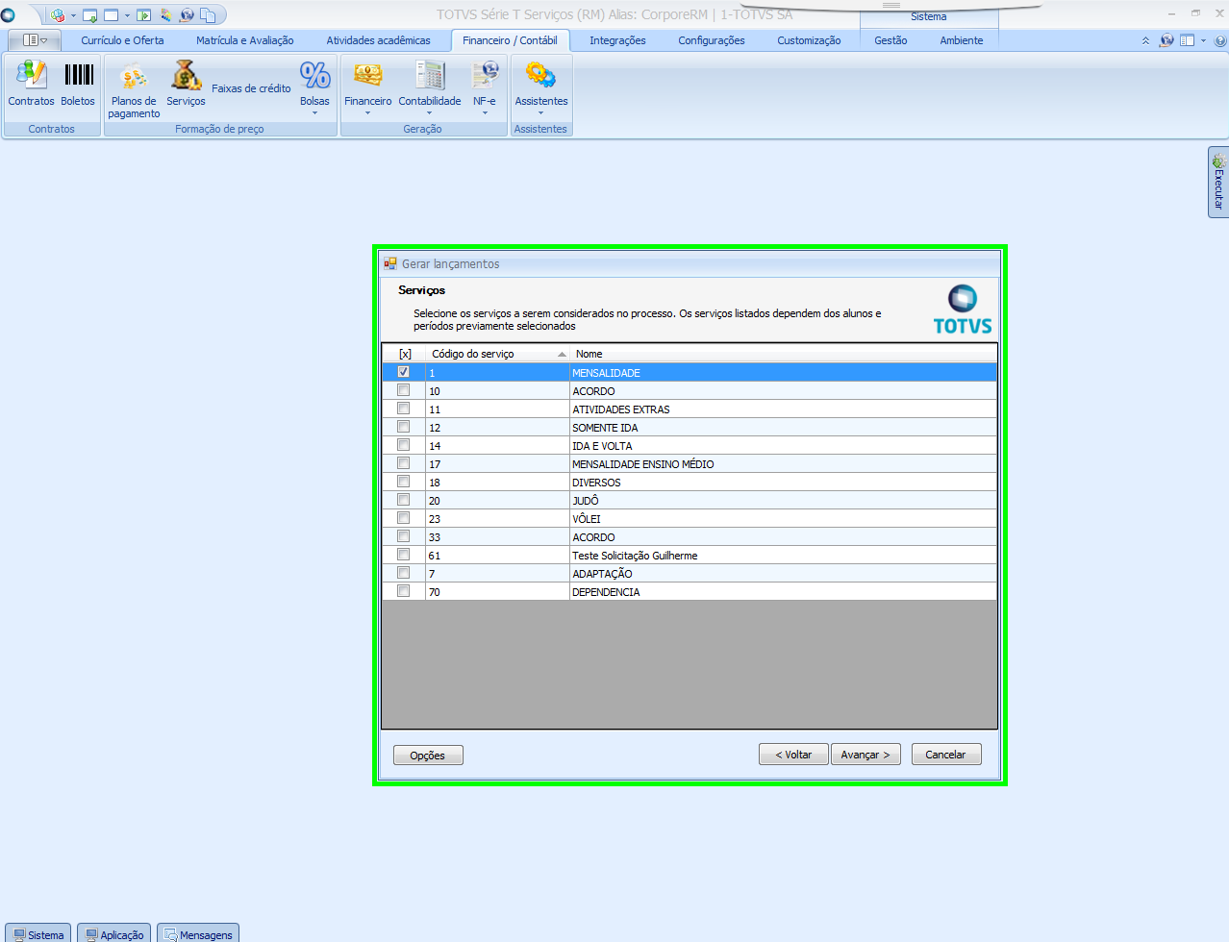
Task: Open Faixas de crédito in ribbon
Action: pyautogui.click(x=251, y=88)
